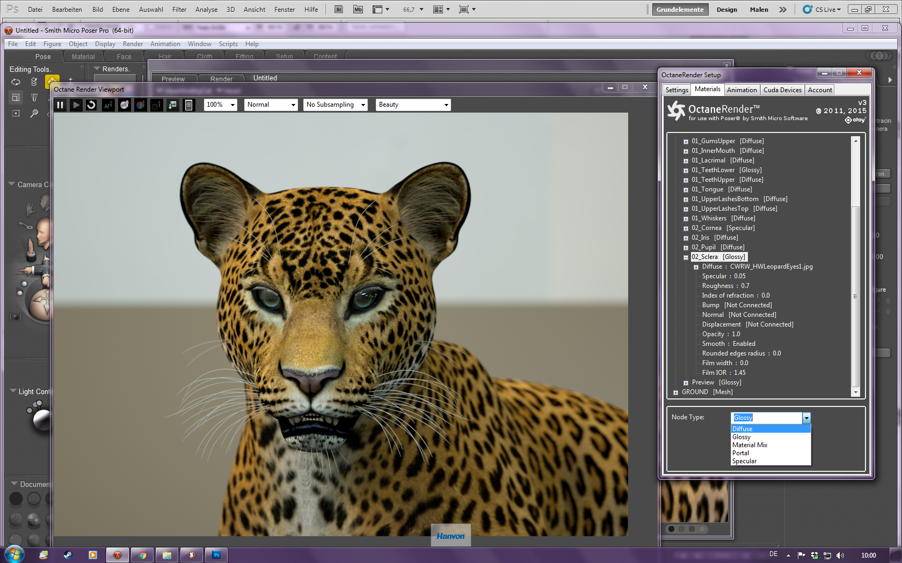The width and height of the screenshot is (902, 563).
Task: Open the 100% zoom dropdown
Action: (x=221, y=105)
